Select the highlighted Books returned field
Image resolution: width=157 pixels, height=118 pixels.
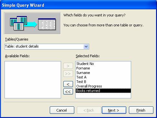tap(103, 91)
